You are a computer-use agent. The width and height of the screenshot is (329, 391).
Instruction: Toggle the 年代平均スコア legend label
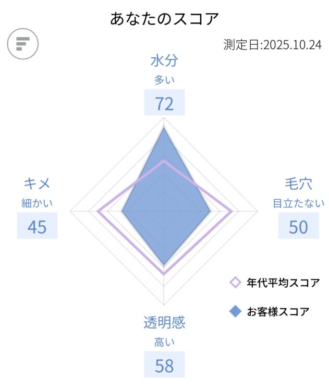[283, 283]
